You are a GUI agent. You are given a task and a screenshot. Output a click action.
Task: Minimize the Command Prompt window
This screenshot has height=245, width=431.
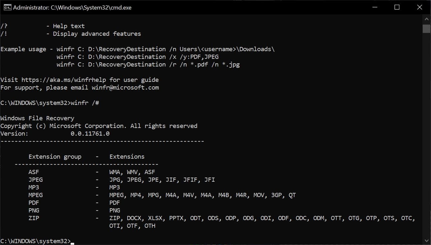point(374,7)
